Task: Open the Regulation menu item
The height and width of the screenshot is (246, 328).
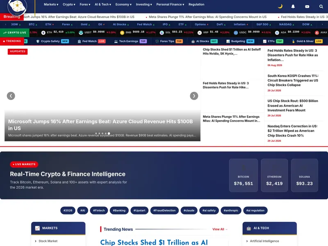Action: pos(196,5)
